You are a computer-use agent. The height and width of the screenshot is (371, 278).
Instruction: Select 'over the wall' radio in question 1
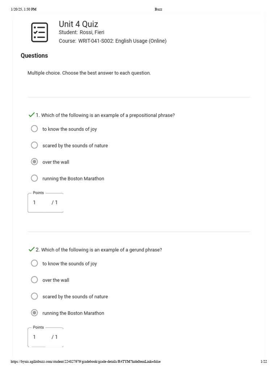pos(34,162)
